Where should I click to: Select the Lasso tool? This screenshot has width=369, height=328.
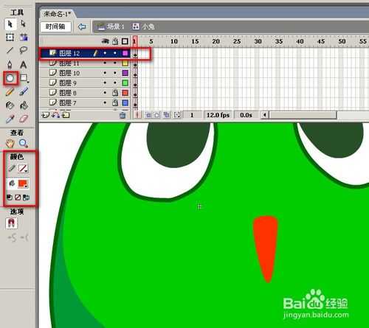[24, 50]
